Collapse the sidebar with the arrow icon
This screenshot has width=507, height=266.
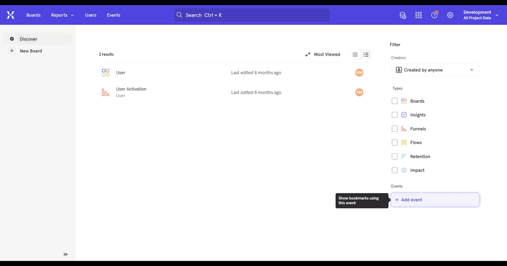point(66,254)
